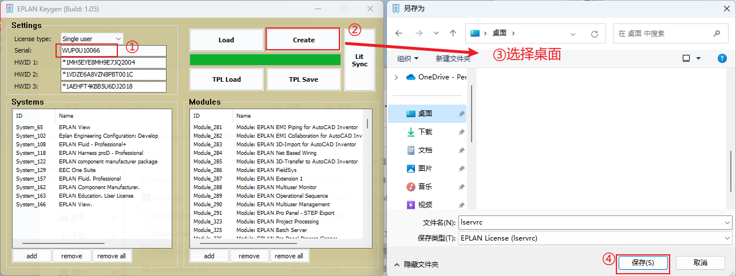Click 隐藏文件夹 expander
The width and height of the screenshot is (736, 276).
[x=416, y=265]
